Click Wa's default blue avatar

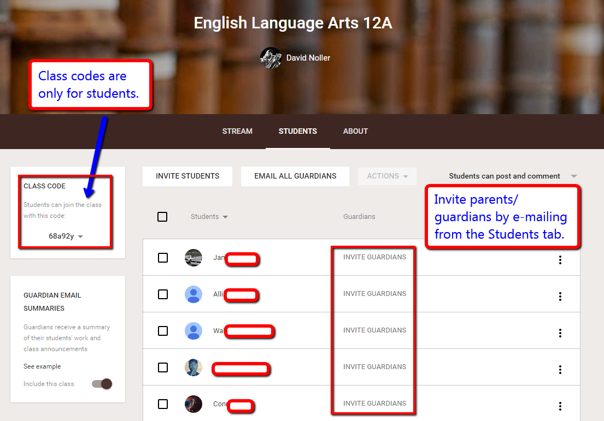[193, 331]
